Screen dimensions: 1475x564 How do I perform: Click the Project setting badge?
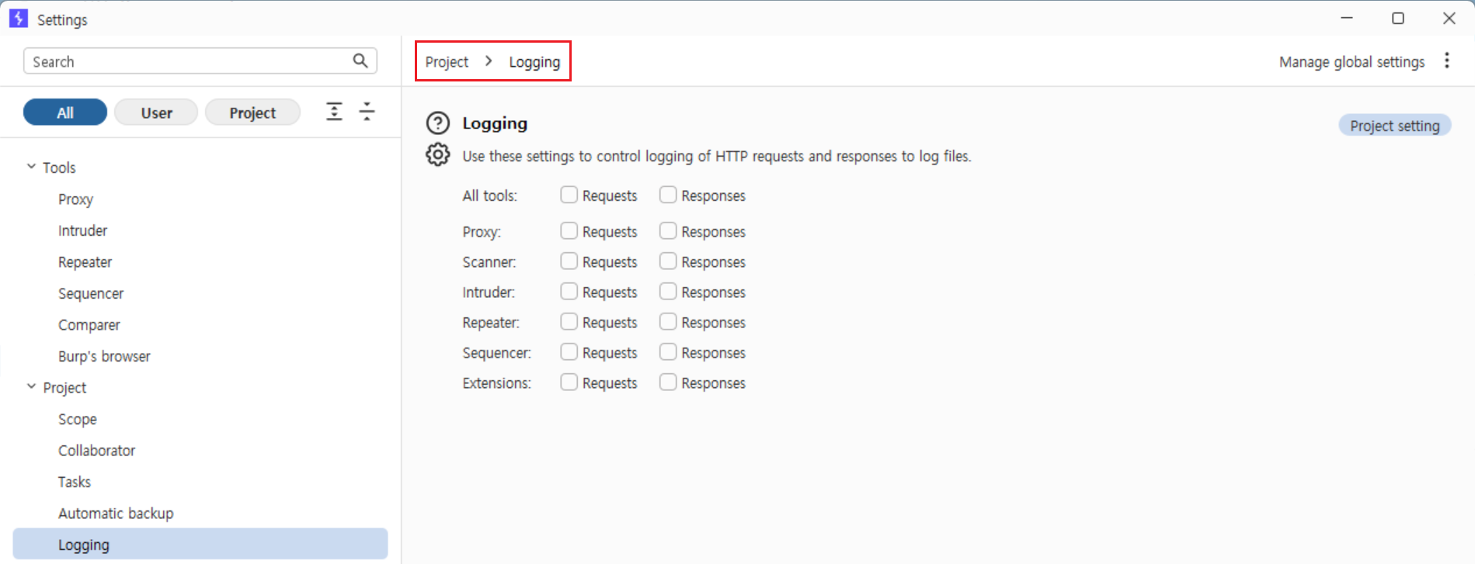1394,126
